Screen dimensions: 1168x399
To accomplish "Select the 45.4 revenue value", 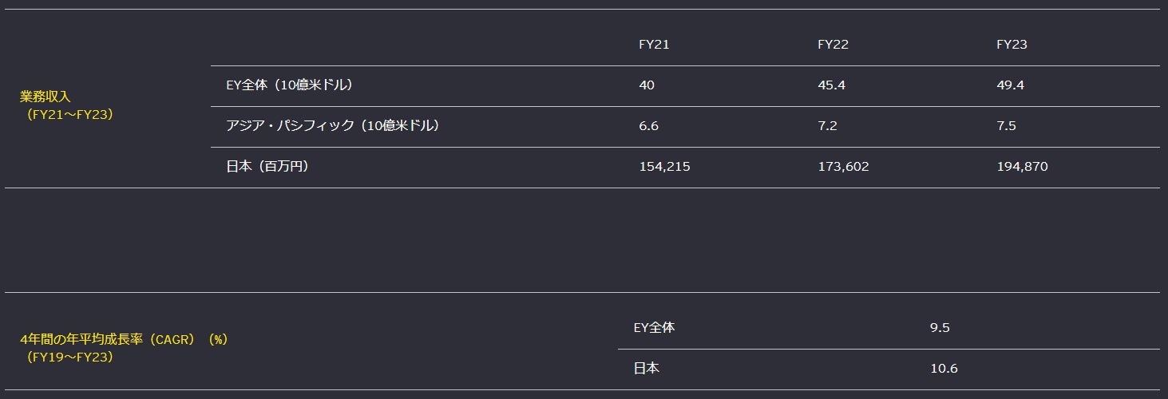I will (x=831, y=85).
